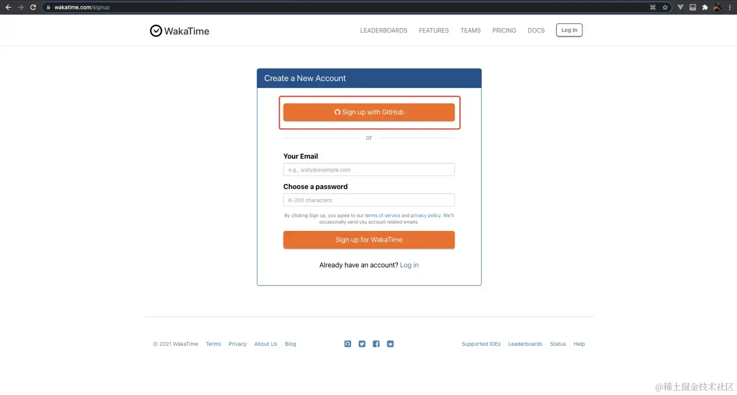Open the browser menu via three-dot icon

point(730,7)
